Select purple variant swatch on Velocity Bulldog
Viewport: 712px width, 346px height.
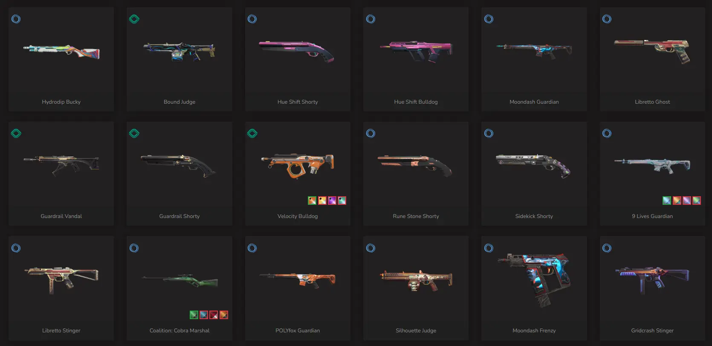(332, 201)
